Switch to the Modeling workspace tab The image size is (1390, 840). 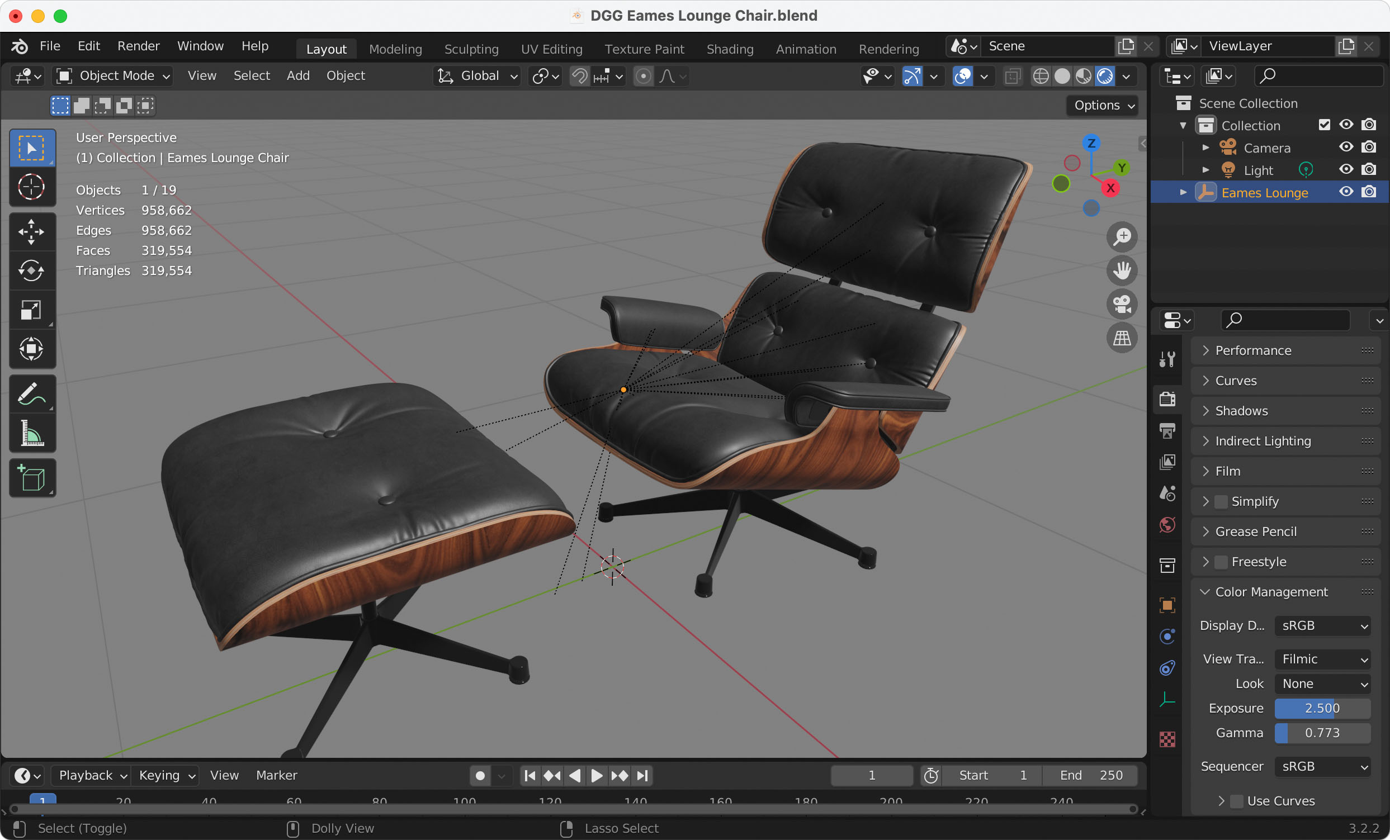(395, 49)
